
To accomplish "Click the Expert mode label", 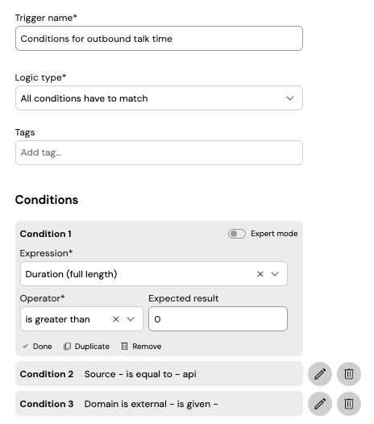I will (x=274, y=234).
